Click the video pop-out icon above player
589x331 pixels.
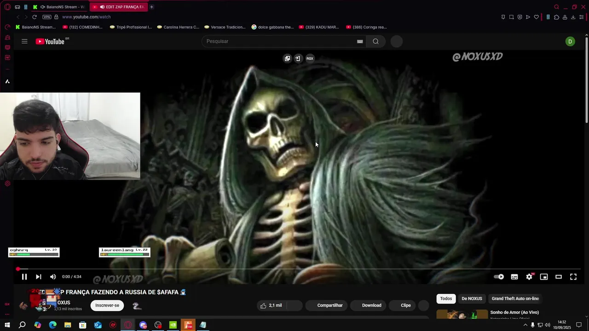[x=287, y=58]
